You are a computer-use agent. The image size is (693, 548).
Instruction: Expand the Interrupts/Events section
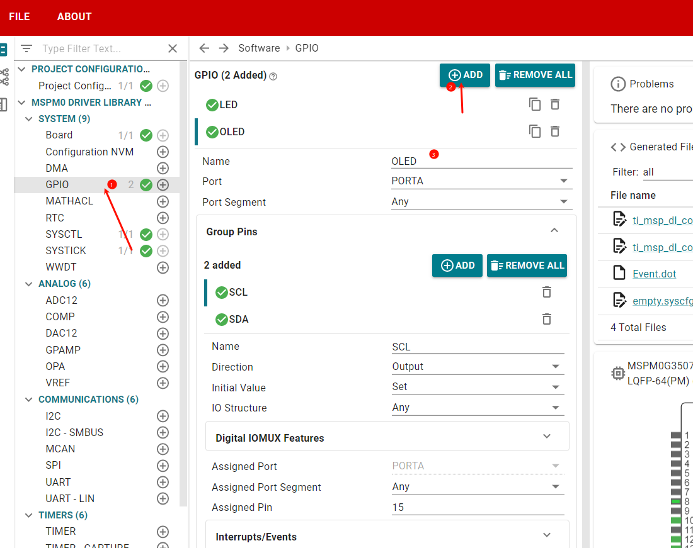click(387, 535)
